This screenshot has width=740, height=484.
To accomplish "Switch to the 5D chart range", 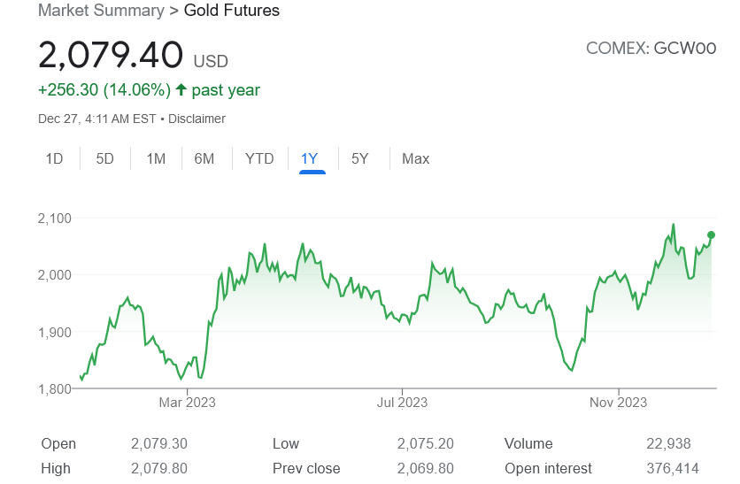I will 104,159.
